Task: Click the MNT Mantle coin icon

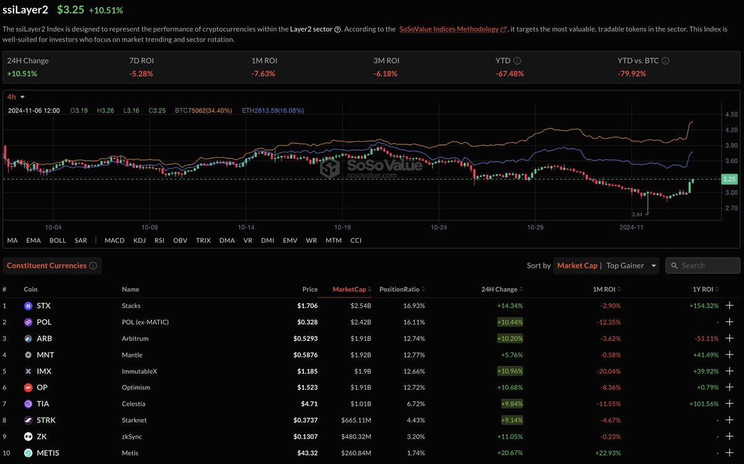Action: (28, 355)
